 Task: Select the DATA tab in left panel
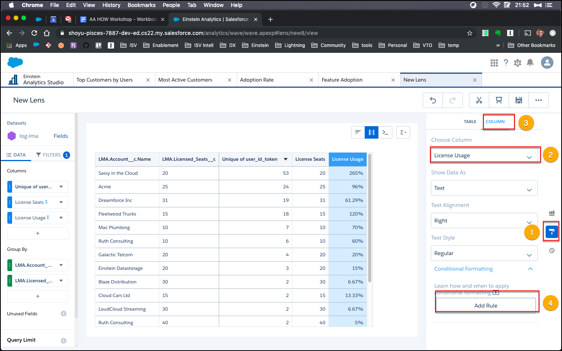tap(16, 155)
